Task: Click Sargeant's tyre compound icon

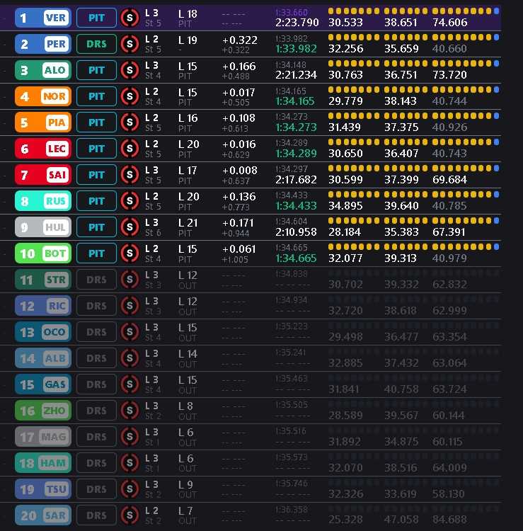Action: tap(130, 515)
